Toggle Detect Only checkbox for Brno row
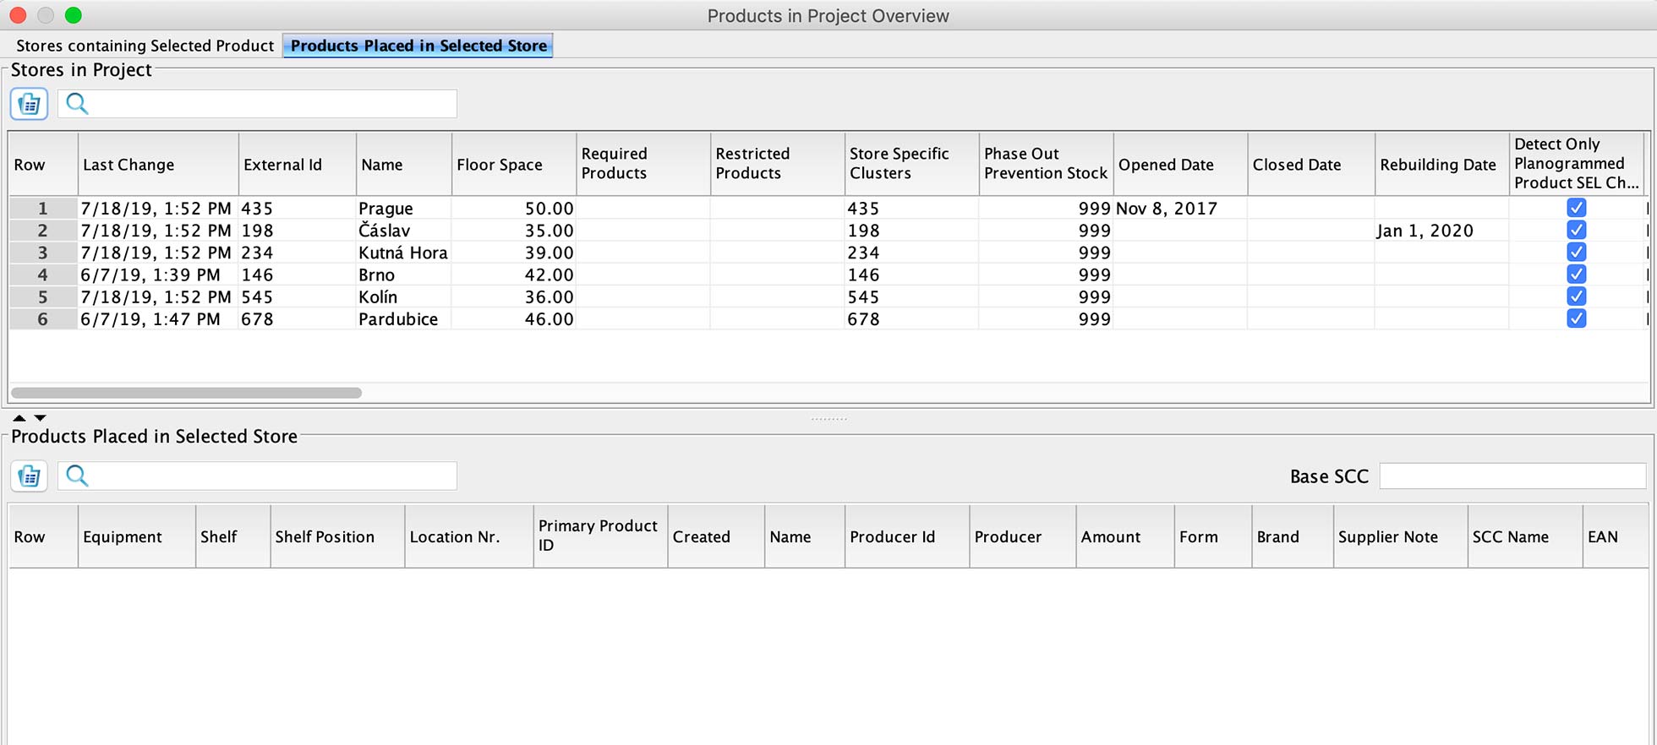This screenshot has height=745, width=1657. coord(1576,275)
